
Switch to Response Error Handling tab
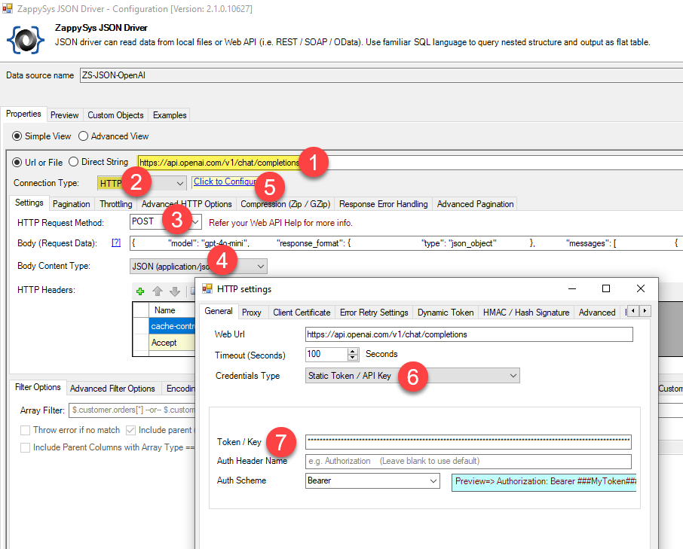point(383,204)
